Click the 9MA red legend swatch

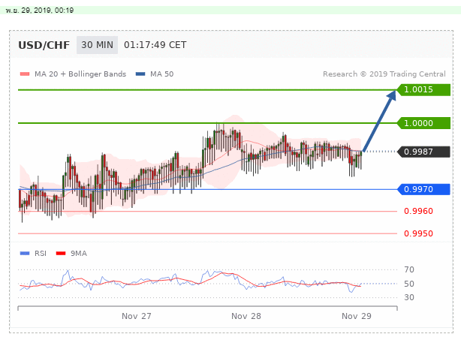61,254
